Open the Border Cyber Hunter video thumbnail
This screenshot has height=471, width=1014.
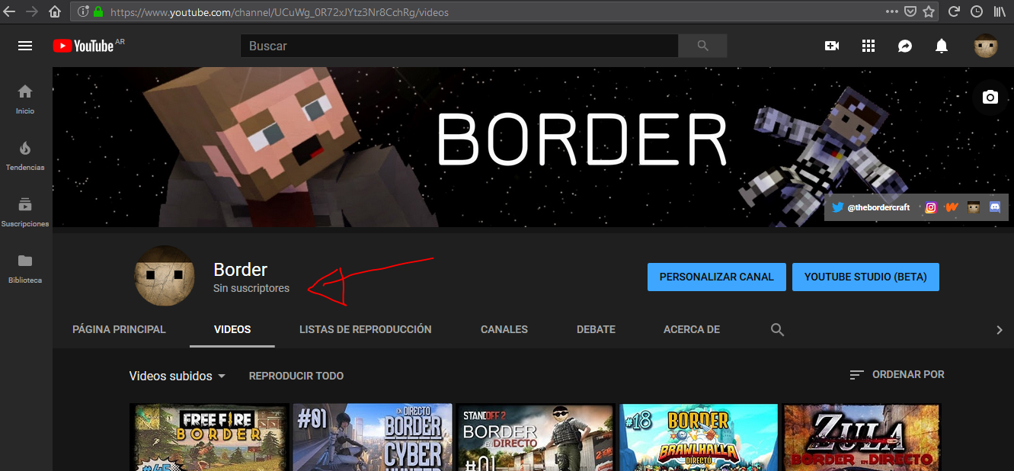pos(373,437)
